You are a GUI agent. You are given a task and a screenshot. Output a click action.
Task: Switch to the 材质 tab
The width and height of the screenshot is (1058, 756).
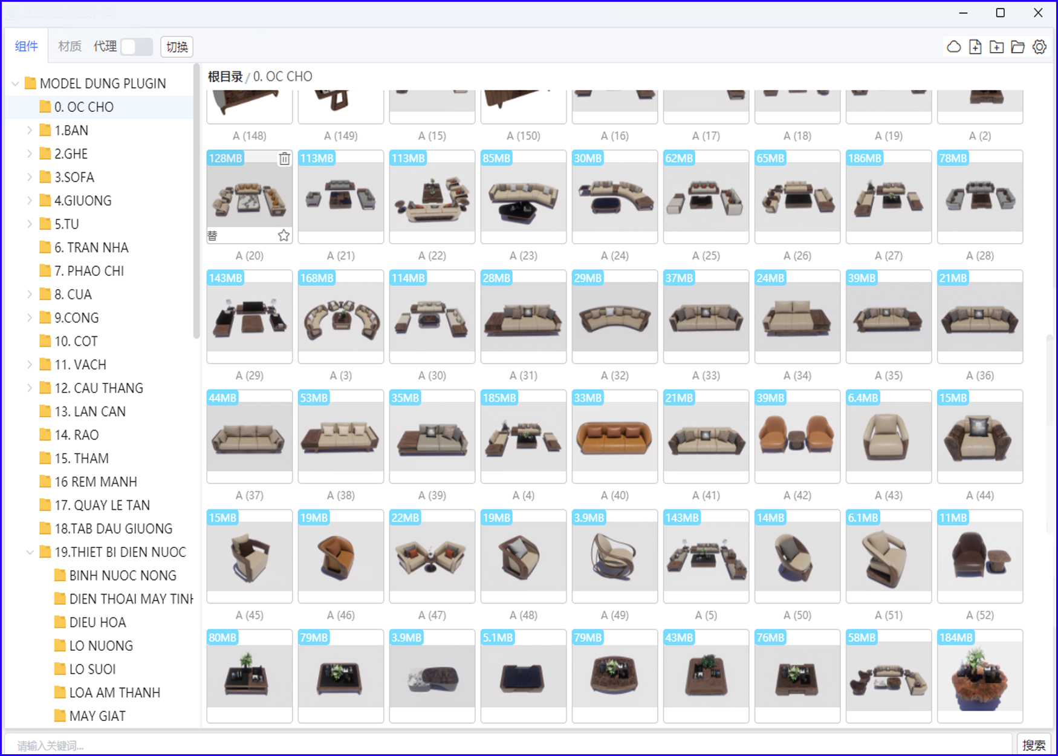point(70,47)
